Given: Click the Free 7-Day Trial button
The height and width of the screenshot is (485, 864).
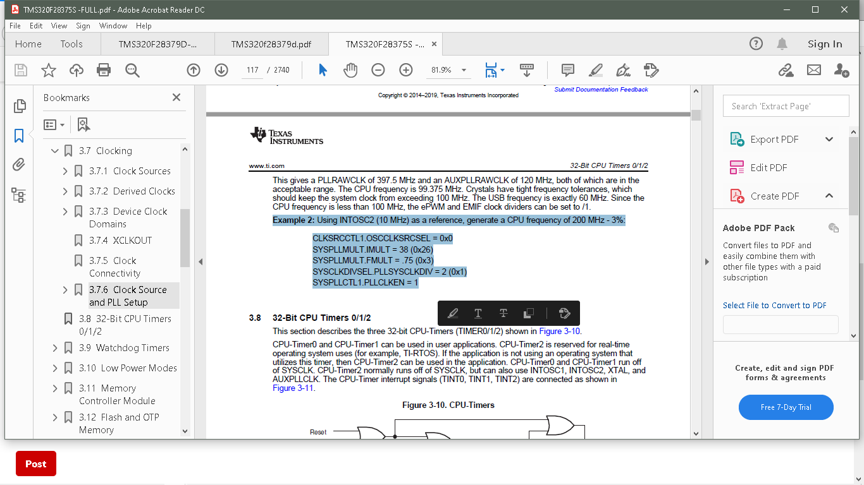Looking at the screenshot, I should tap(786, 407).
